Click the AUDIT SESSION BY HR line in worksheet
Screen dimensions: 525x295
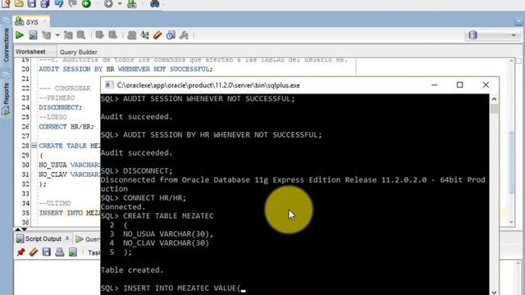tap(126, 69)
